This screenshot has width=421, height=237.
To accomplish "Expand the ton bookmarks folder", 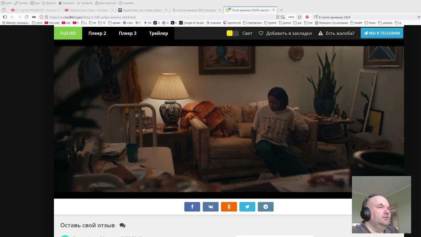I will click(308, 23).
